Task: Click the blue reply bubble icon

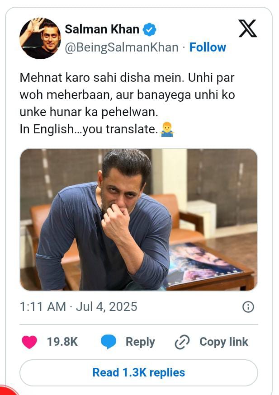Action: pyautogui.click(x=109, y=342)
